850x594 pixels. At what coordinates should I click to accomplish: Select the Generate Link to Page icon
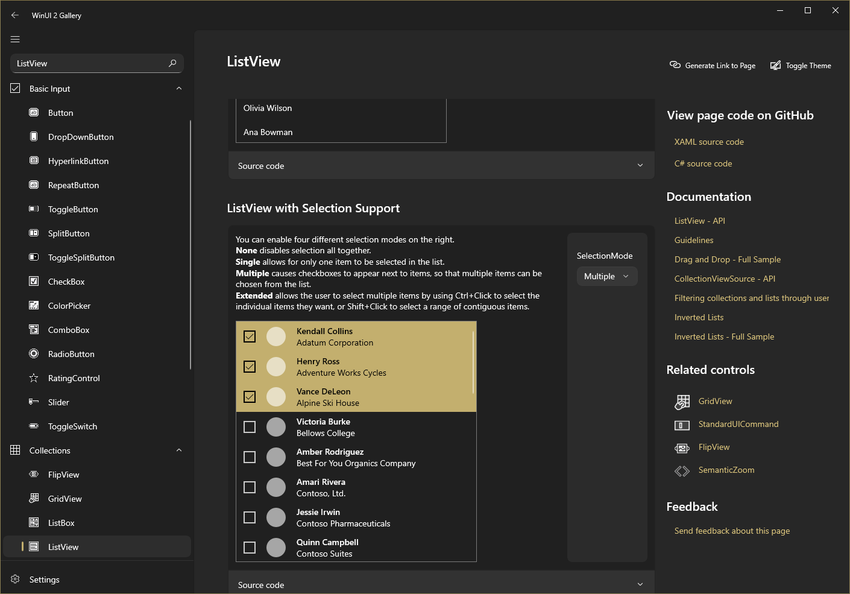point(675,65)
